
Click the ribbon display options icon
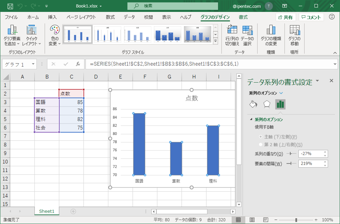tap(284, 6)
